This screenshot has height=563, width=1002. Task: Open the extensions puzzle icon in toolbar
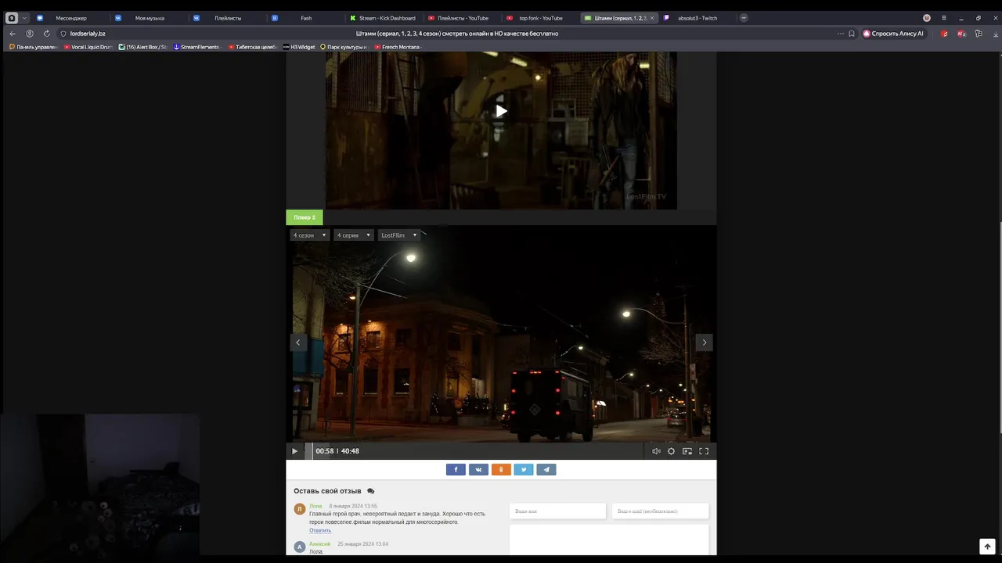pos(979,34)
